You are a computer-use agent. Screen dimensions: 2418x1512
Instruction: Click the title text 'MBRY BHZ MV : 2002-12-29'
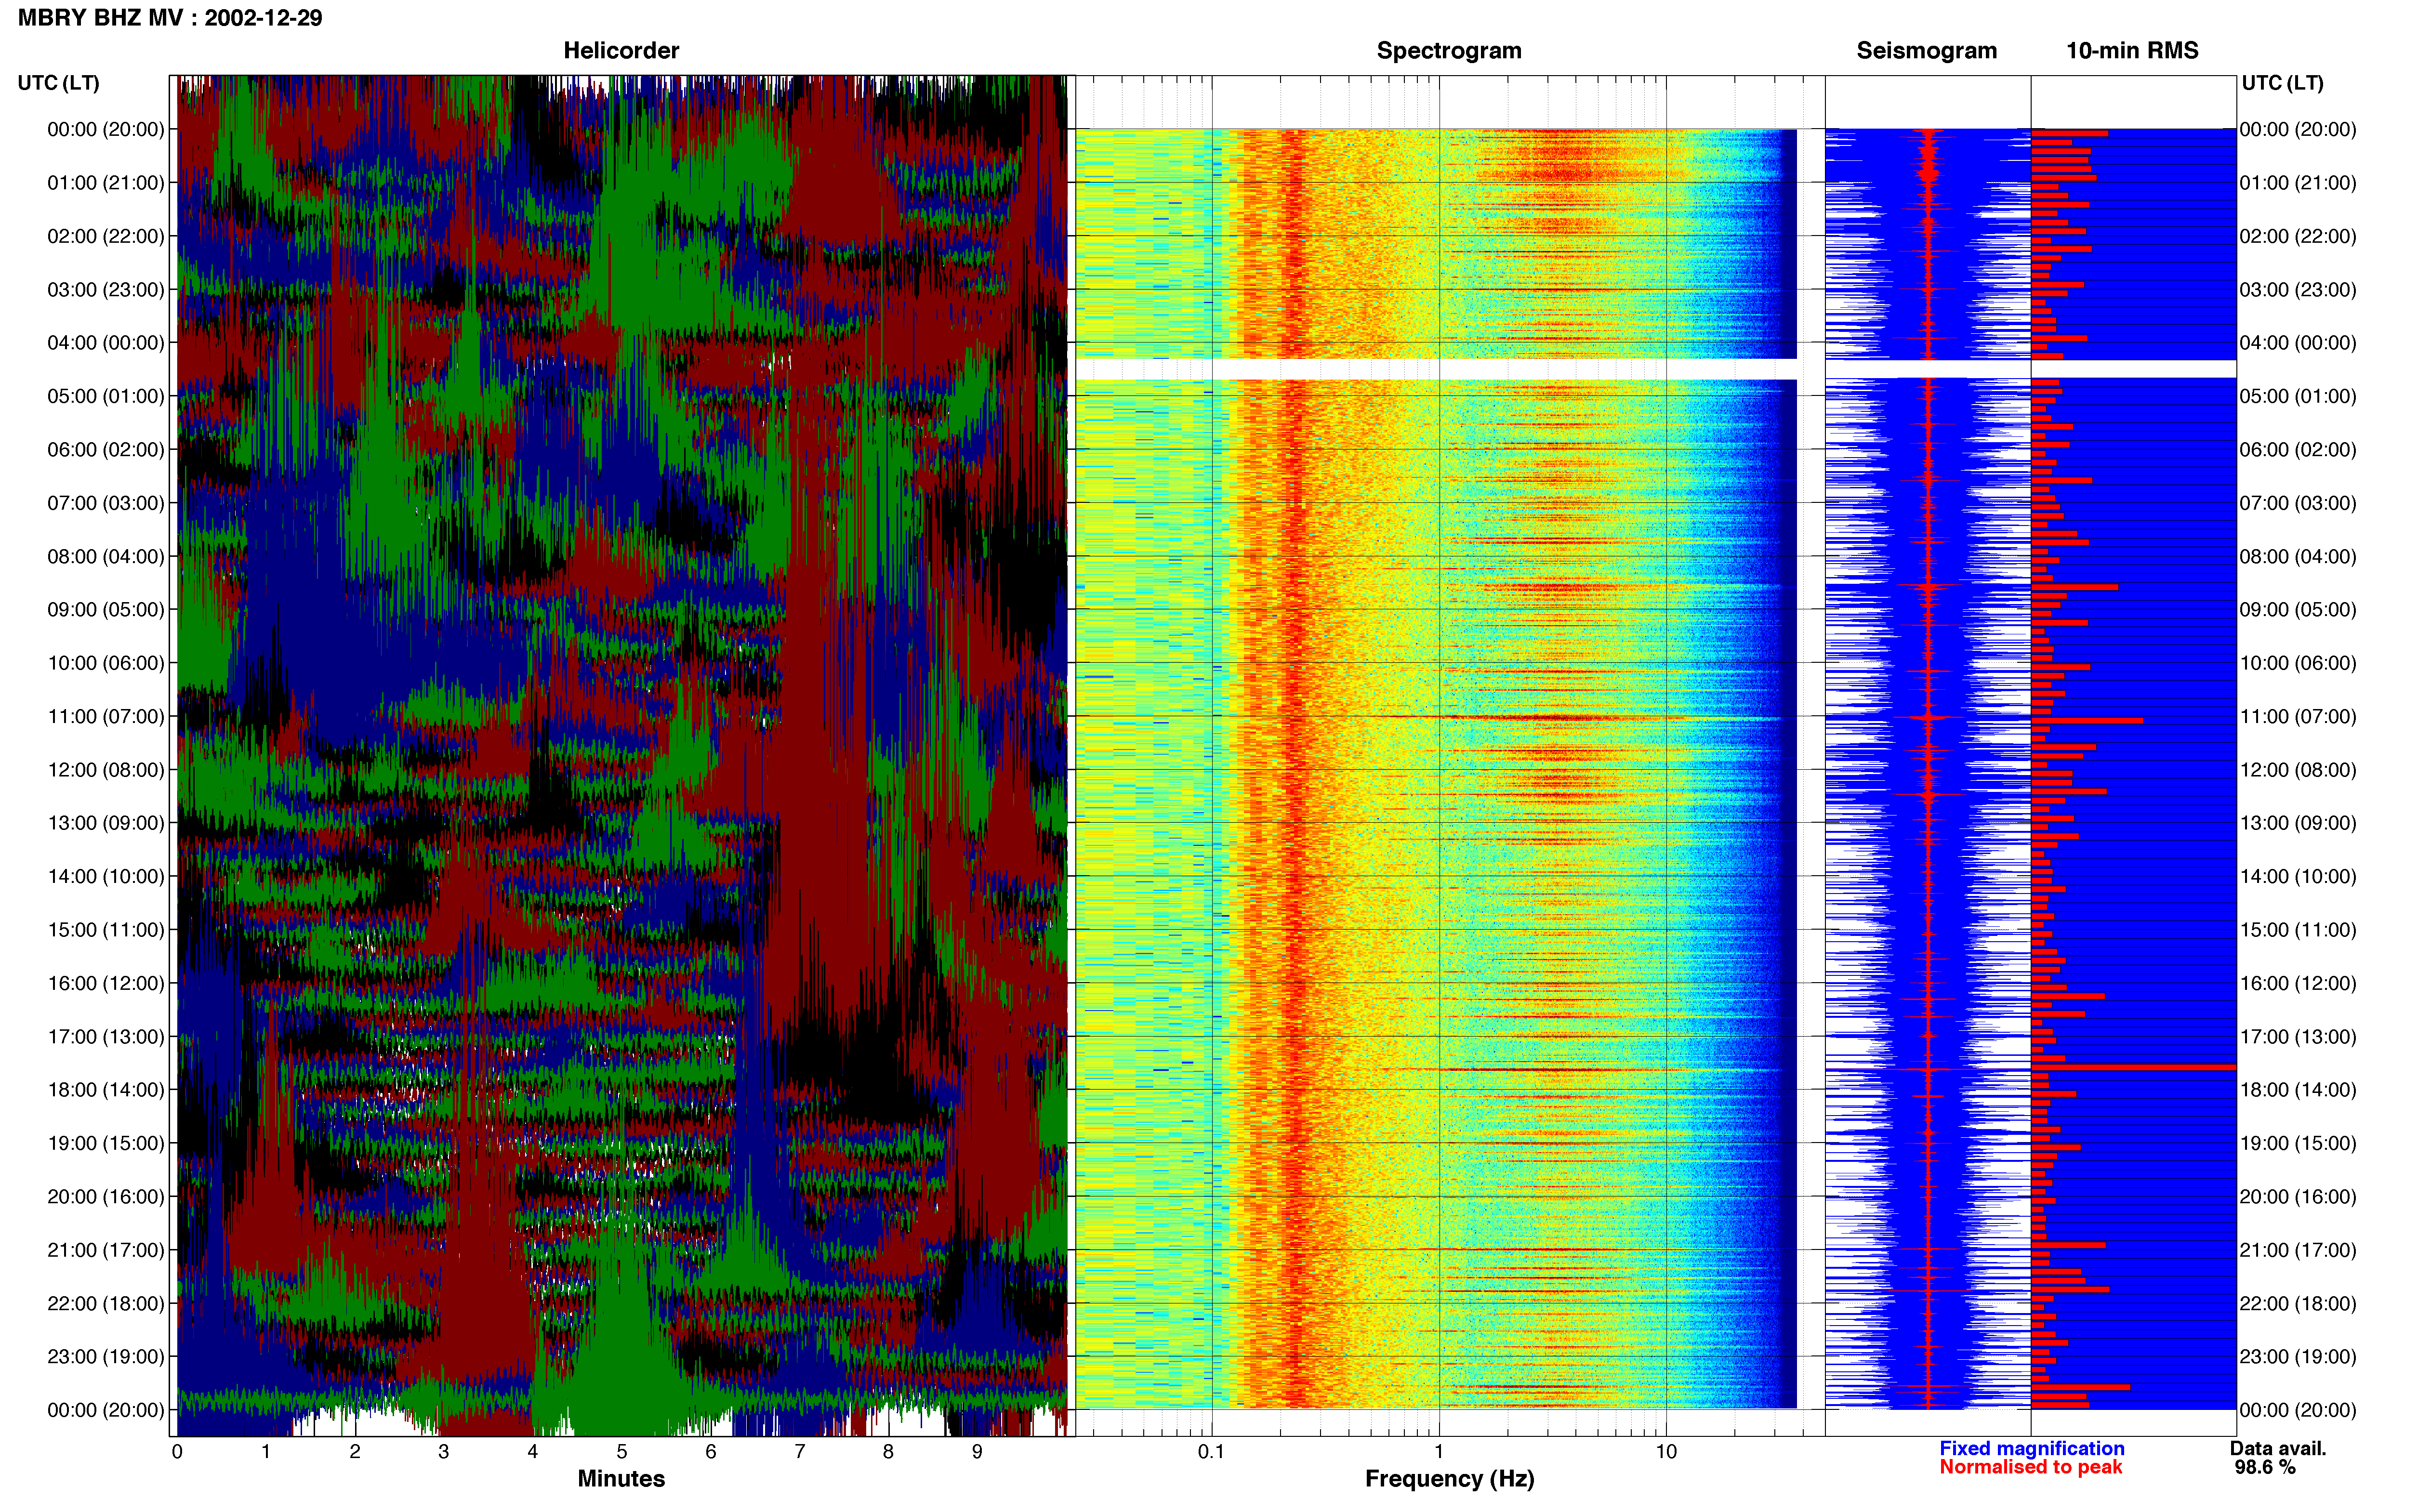170,18
